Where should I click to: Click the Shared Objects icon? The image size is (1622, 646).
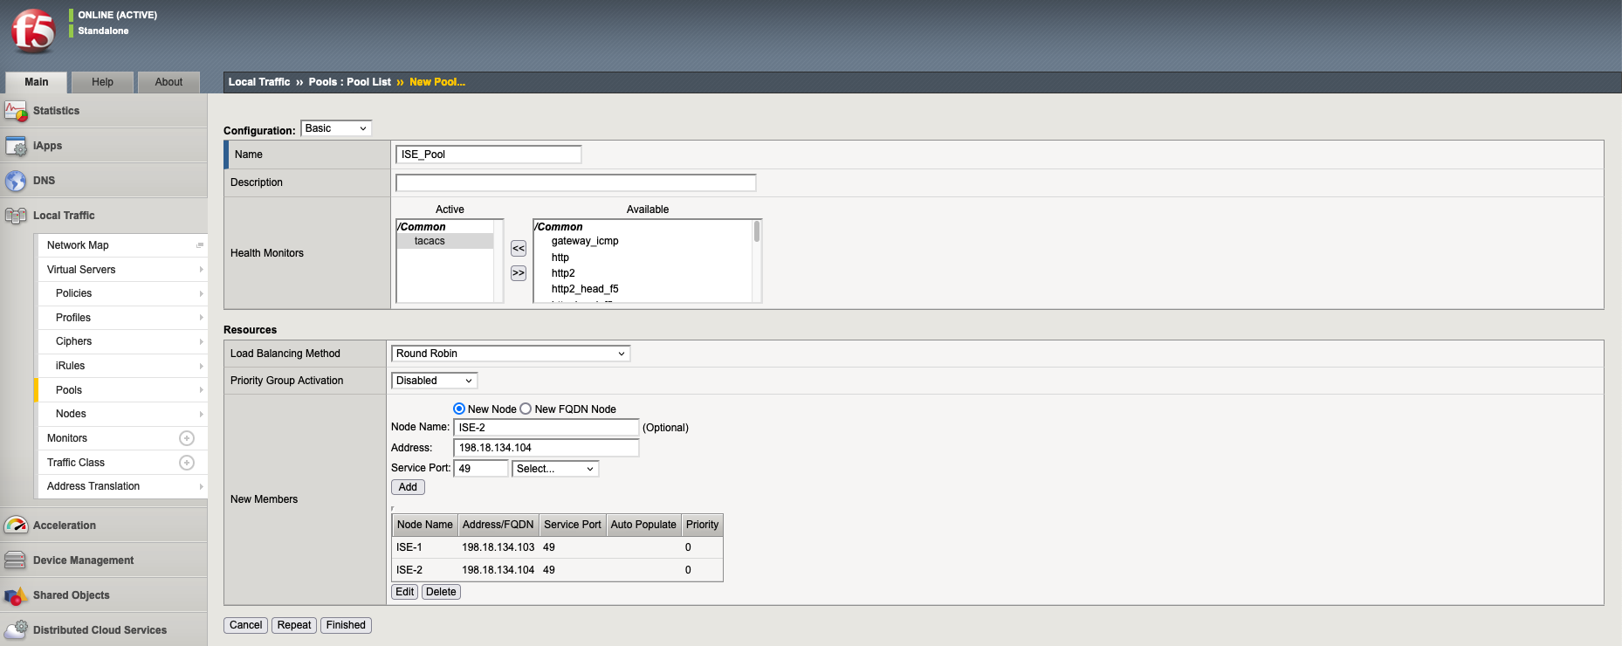(x=16, y=595)
